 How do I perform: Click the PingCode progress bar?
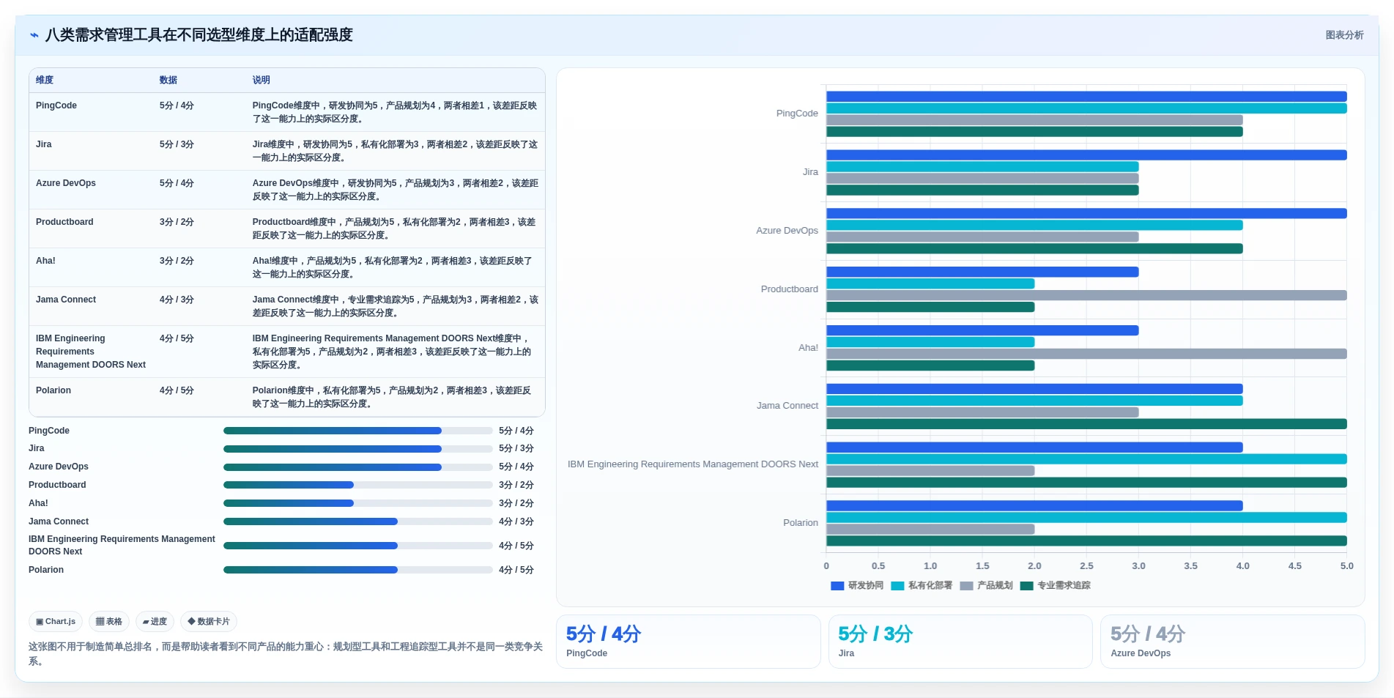click(x=358, y=431)
